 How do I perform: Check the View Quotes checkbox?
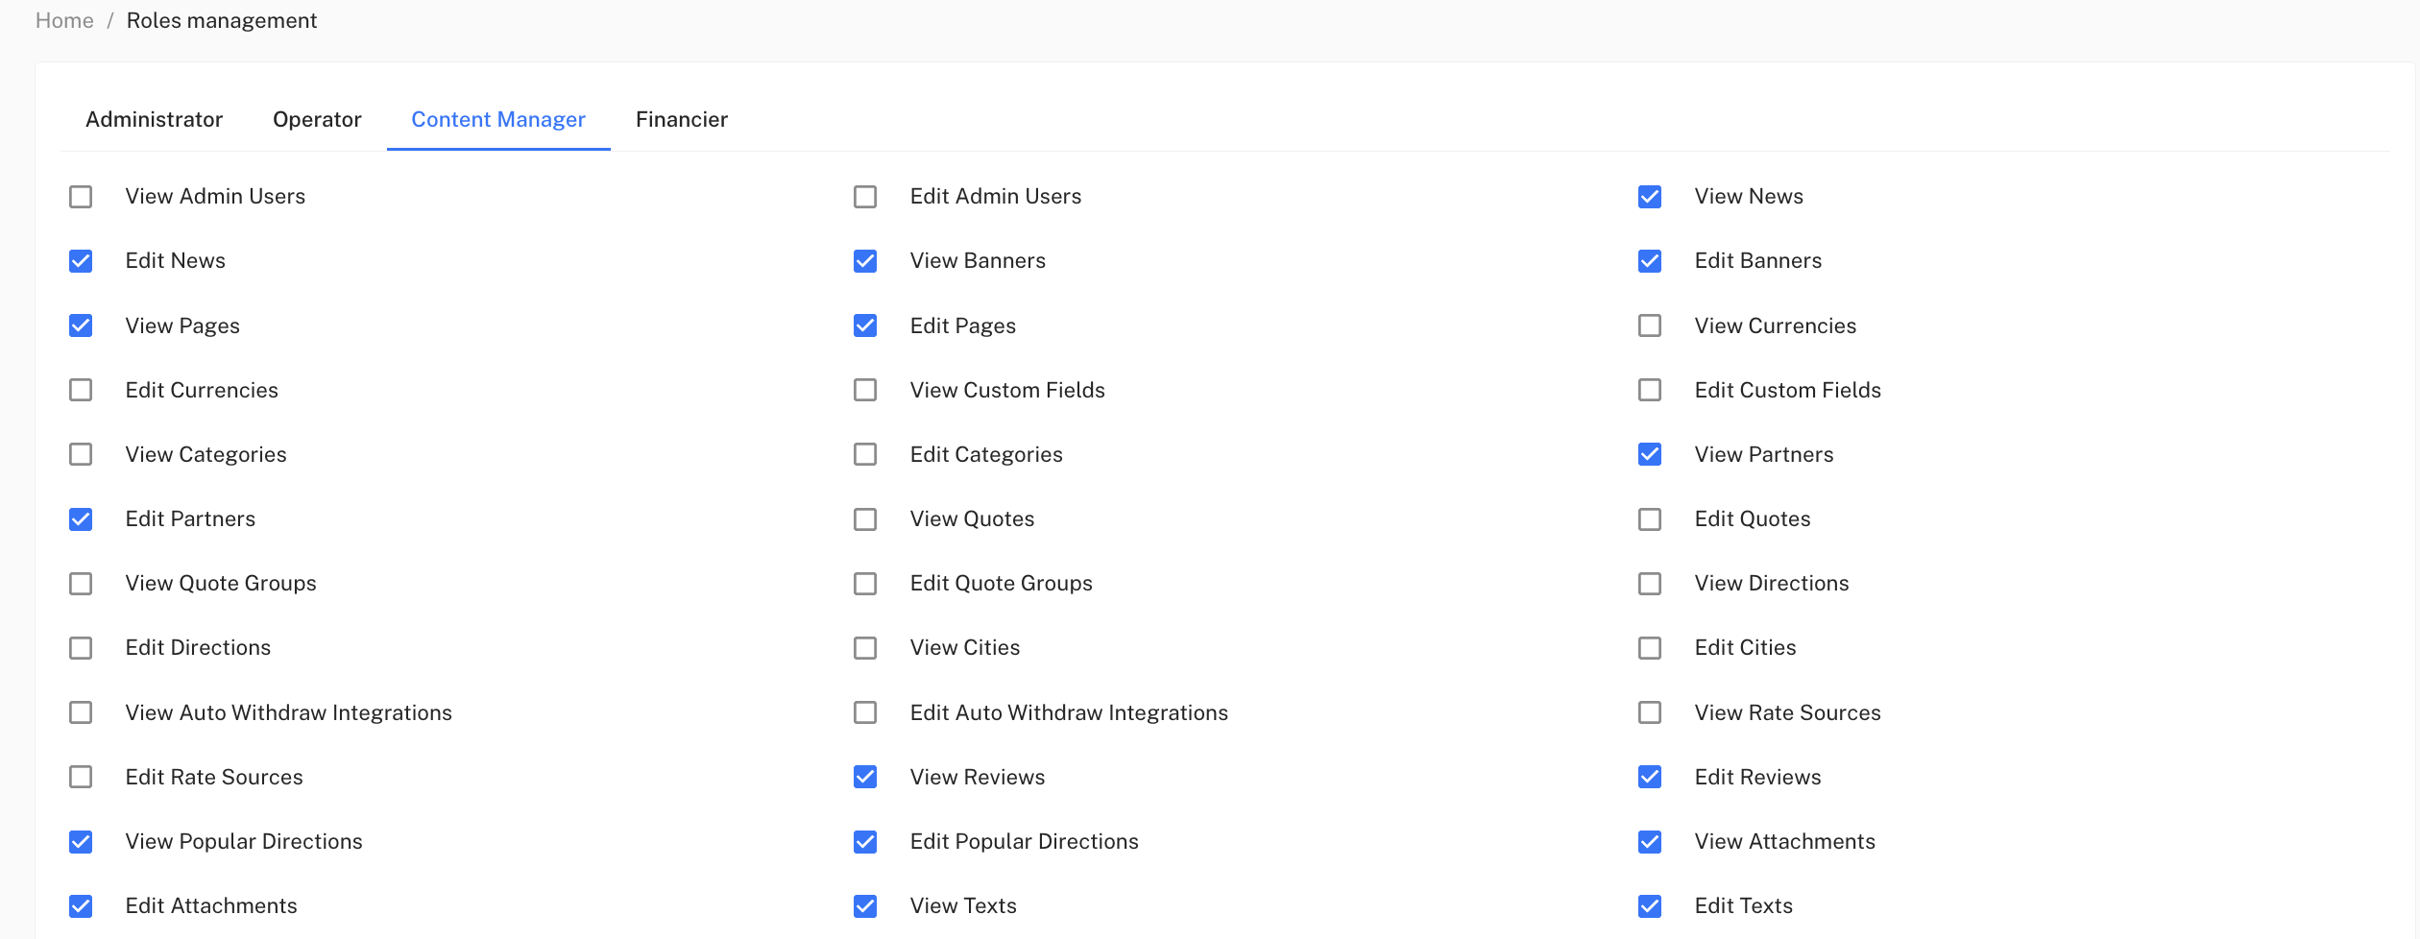[x=865, y=519]
